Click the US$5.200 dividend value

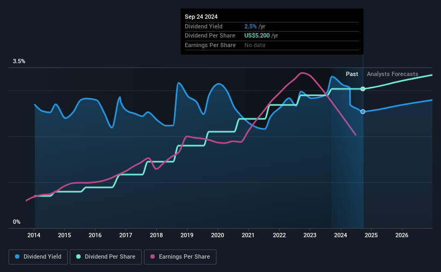pos(257,36)
